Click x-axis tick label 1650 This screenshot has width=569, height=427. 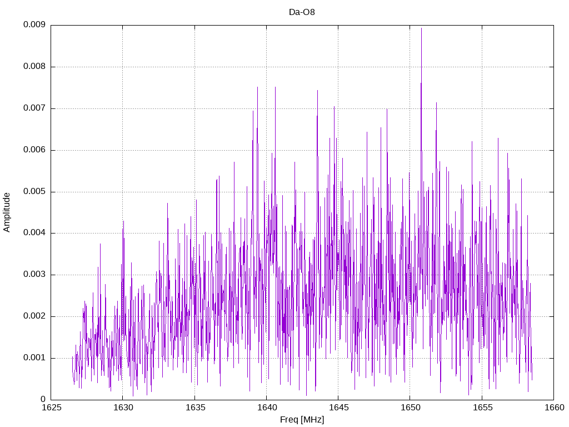click(411, 408)
